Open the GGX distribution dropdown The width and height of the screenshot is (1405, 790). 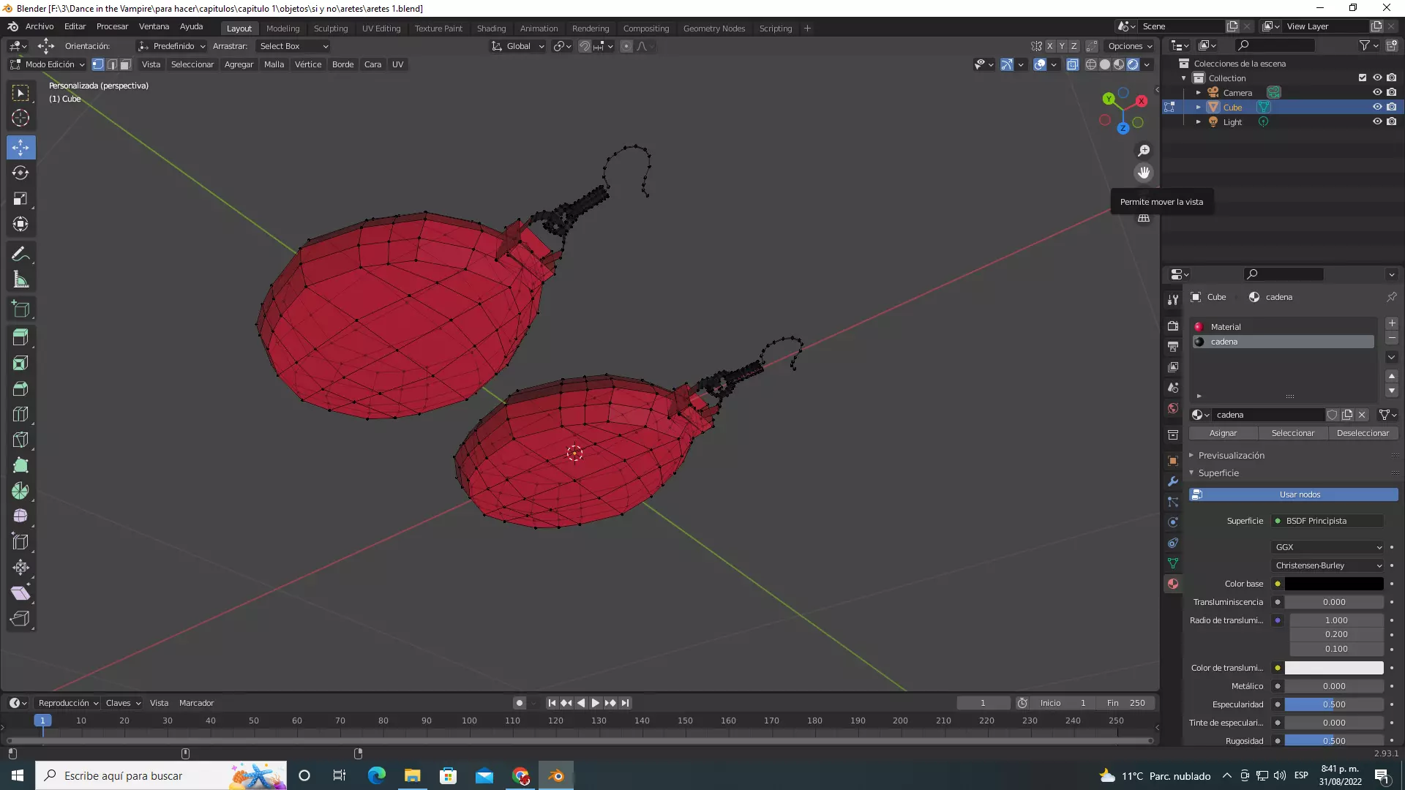[x=1327, y=547]
